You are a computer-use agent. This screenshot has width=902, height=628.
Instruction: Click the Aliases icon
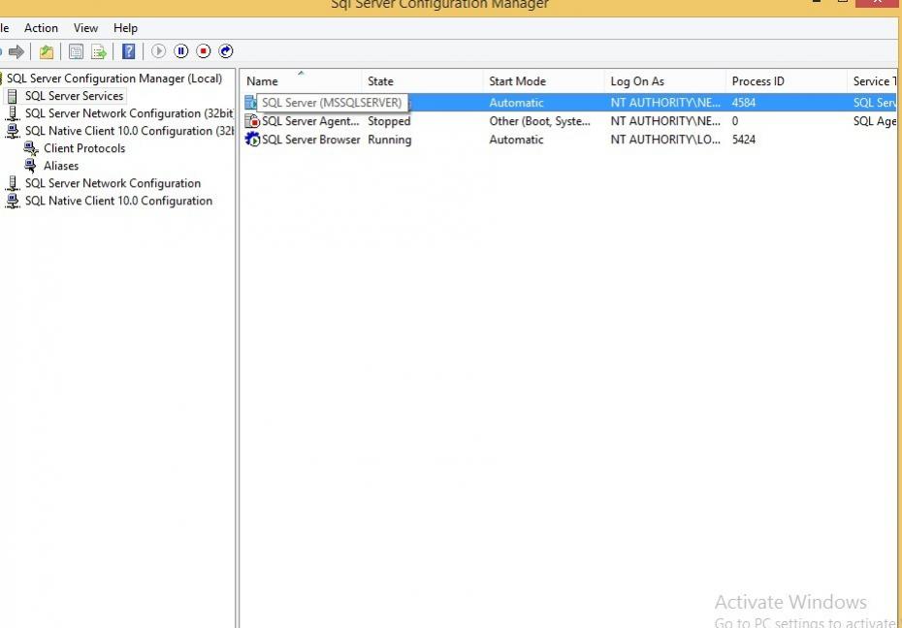(30, 166)
